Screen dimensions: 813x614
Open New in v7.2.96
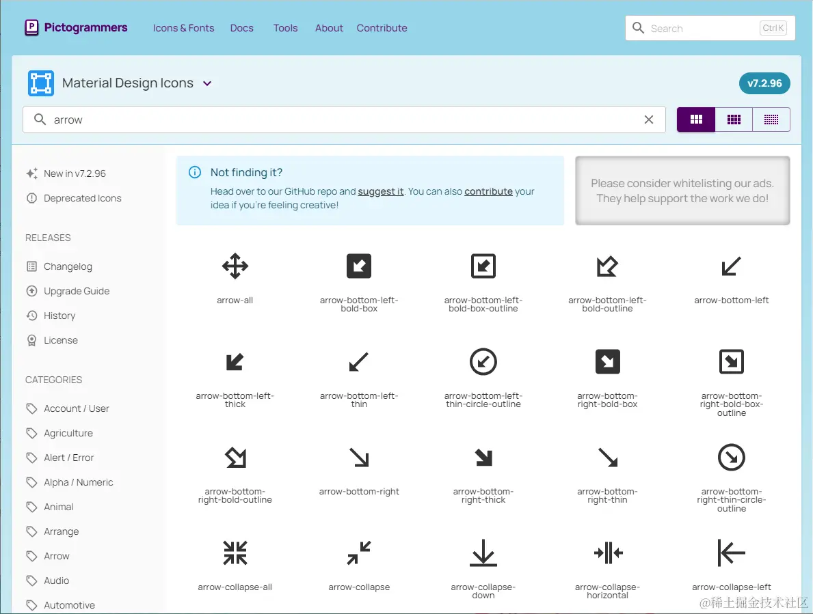coord(66,173)
